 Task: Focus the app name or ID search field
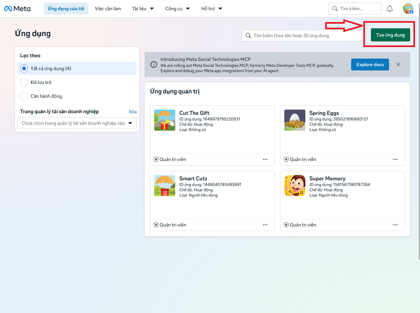coord(303,36)
